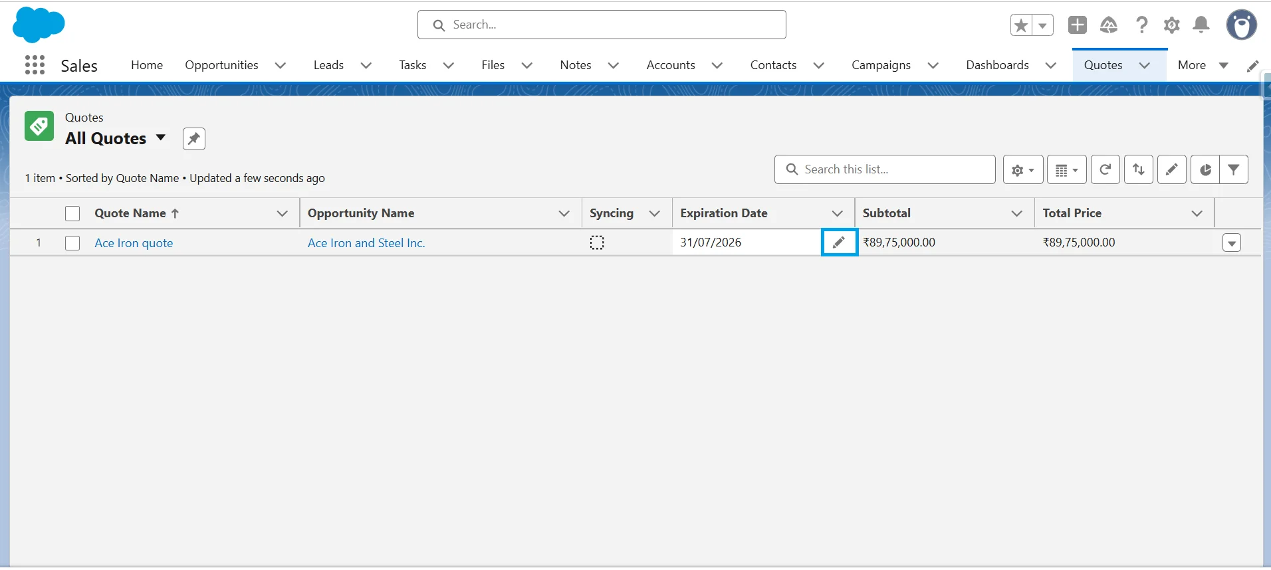Open Subtotal column actions chevron
The width and height of the screenshot is (1271, 570).
click(1017, 213)
